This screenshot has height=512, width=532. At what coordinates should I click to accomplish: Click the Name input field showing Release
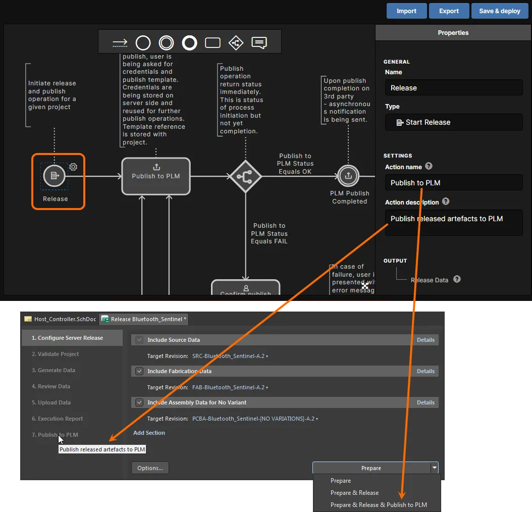(x=453, y=87)
